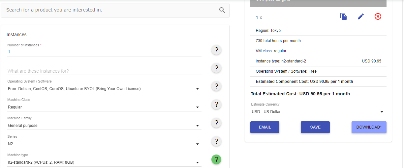Image resolution: width=404 pixels, height=168 pixels.
Task: Expand the Machine Family dropdown
Action: (x=104, y=126)
